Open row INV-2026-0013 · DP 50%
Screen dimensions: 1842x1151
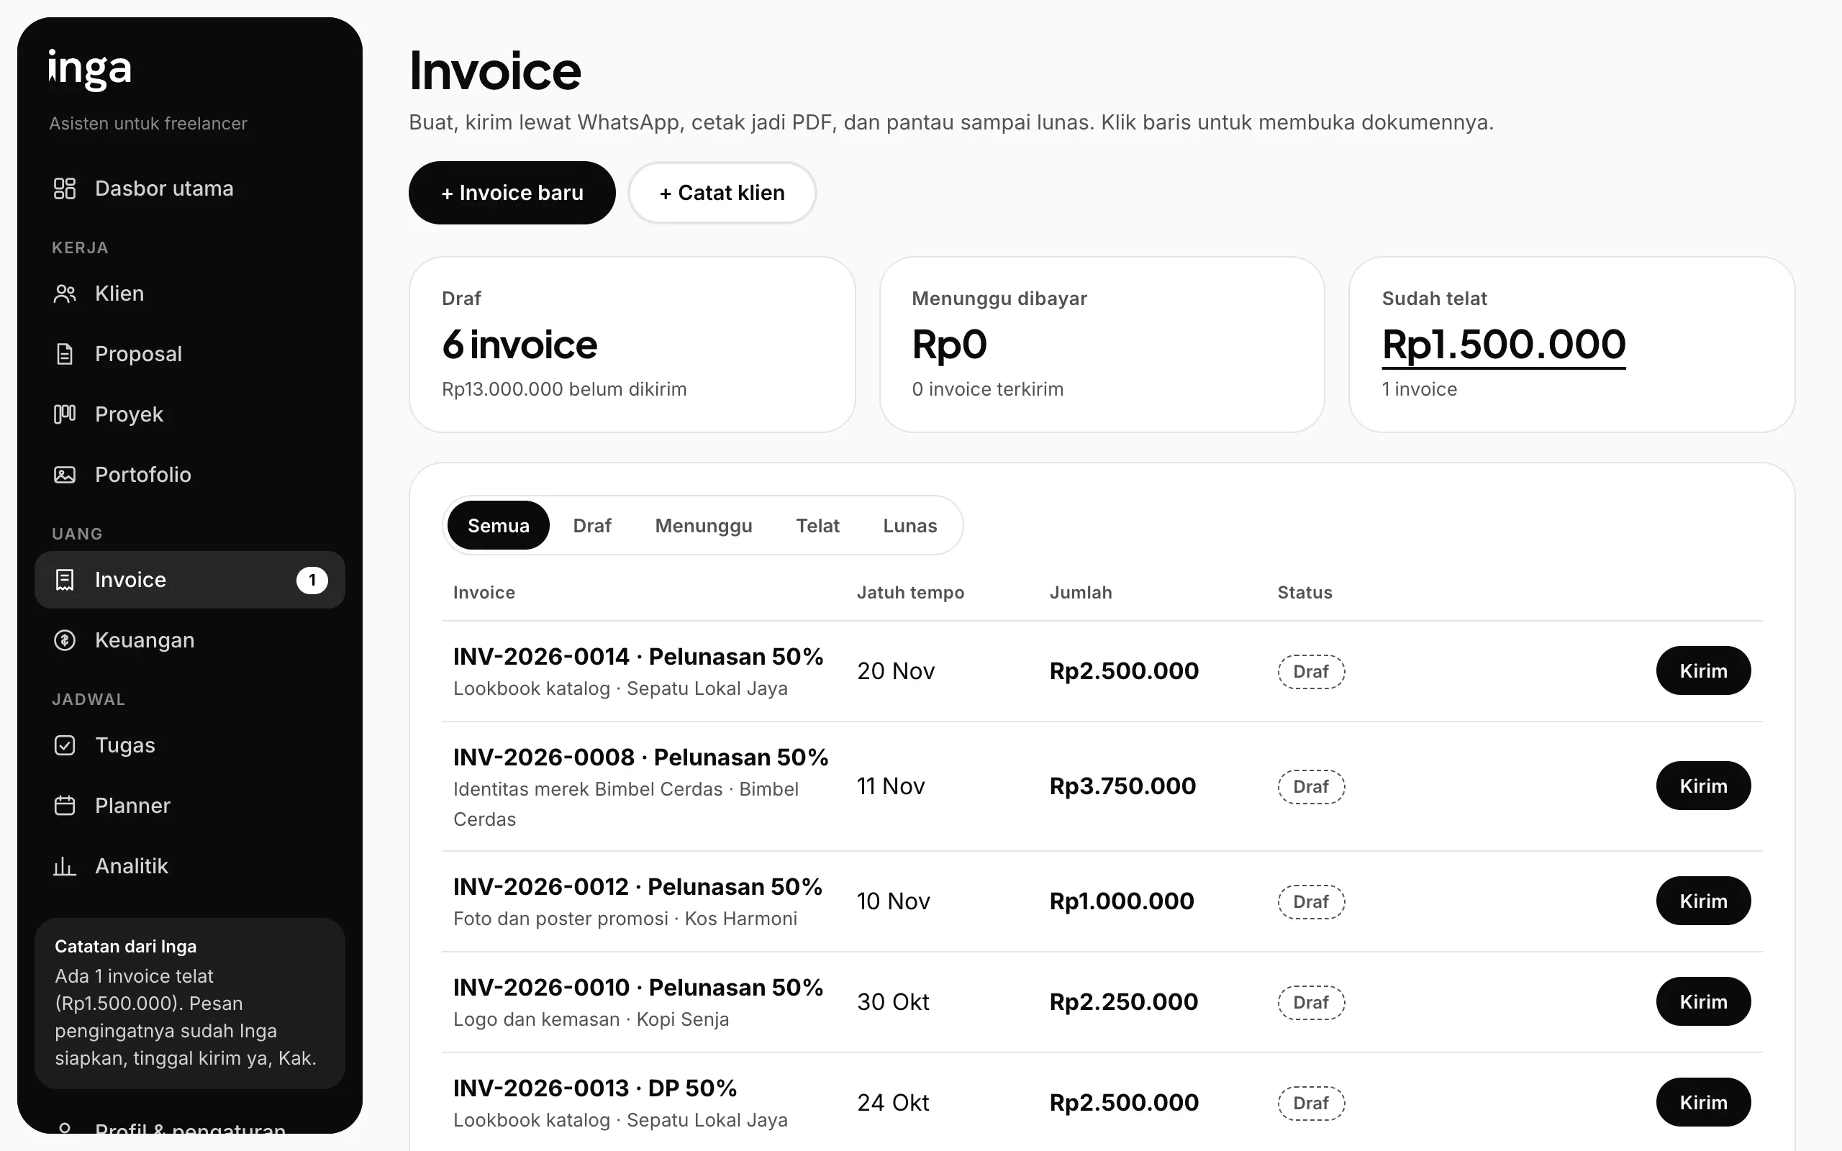coord(1102,1103)
